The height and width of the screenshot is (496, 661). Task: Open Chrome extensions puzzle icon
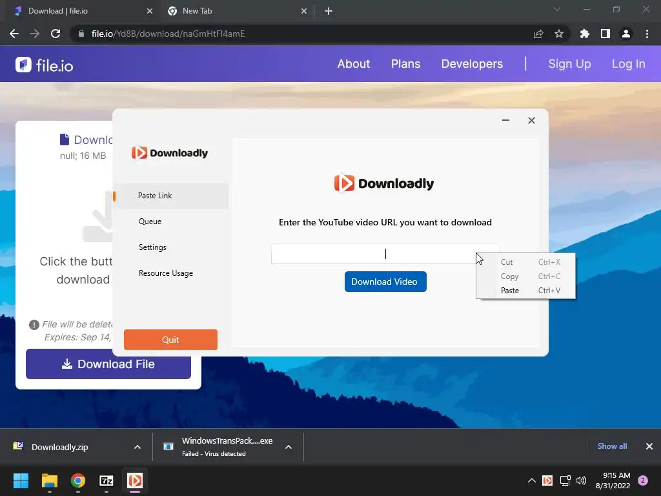pyautogui.click(x=585, y=34)
